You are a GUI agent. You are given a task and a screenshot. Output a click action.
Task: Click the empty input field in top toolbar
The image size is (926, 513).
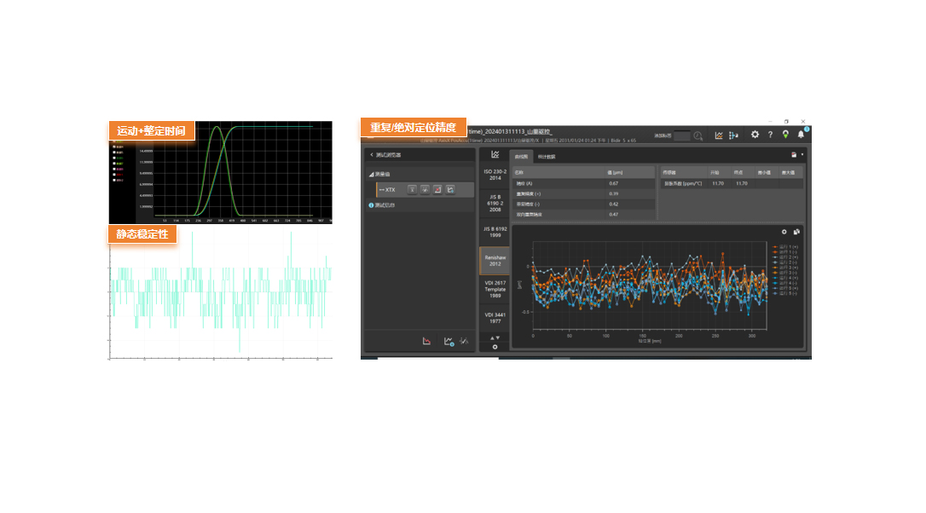(682, 135)
